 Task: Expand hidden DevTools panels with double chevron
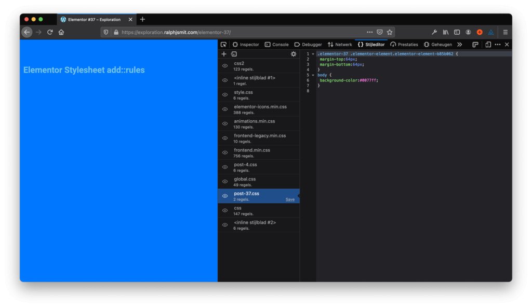pyautogui.click(x=459, y=44)
